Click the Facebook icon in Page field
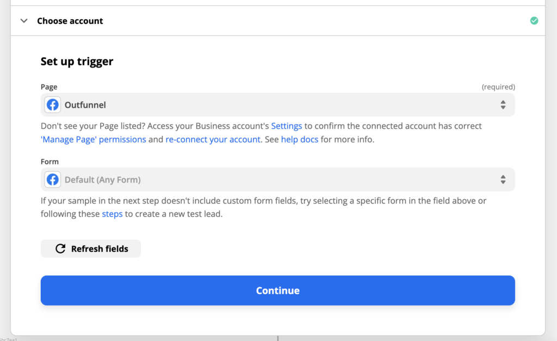This screenshot has width=557, height=341. point(53,105)
